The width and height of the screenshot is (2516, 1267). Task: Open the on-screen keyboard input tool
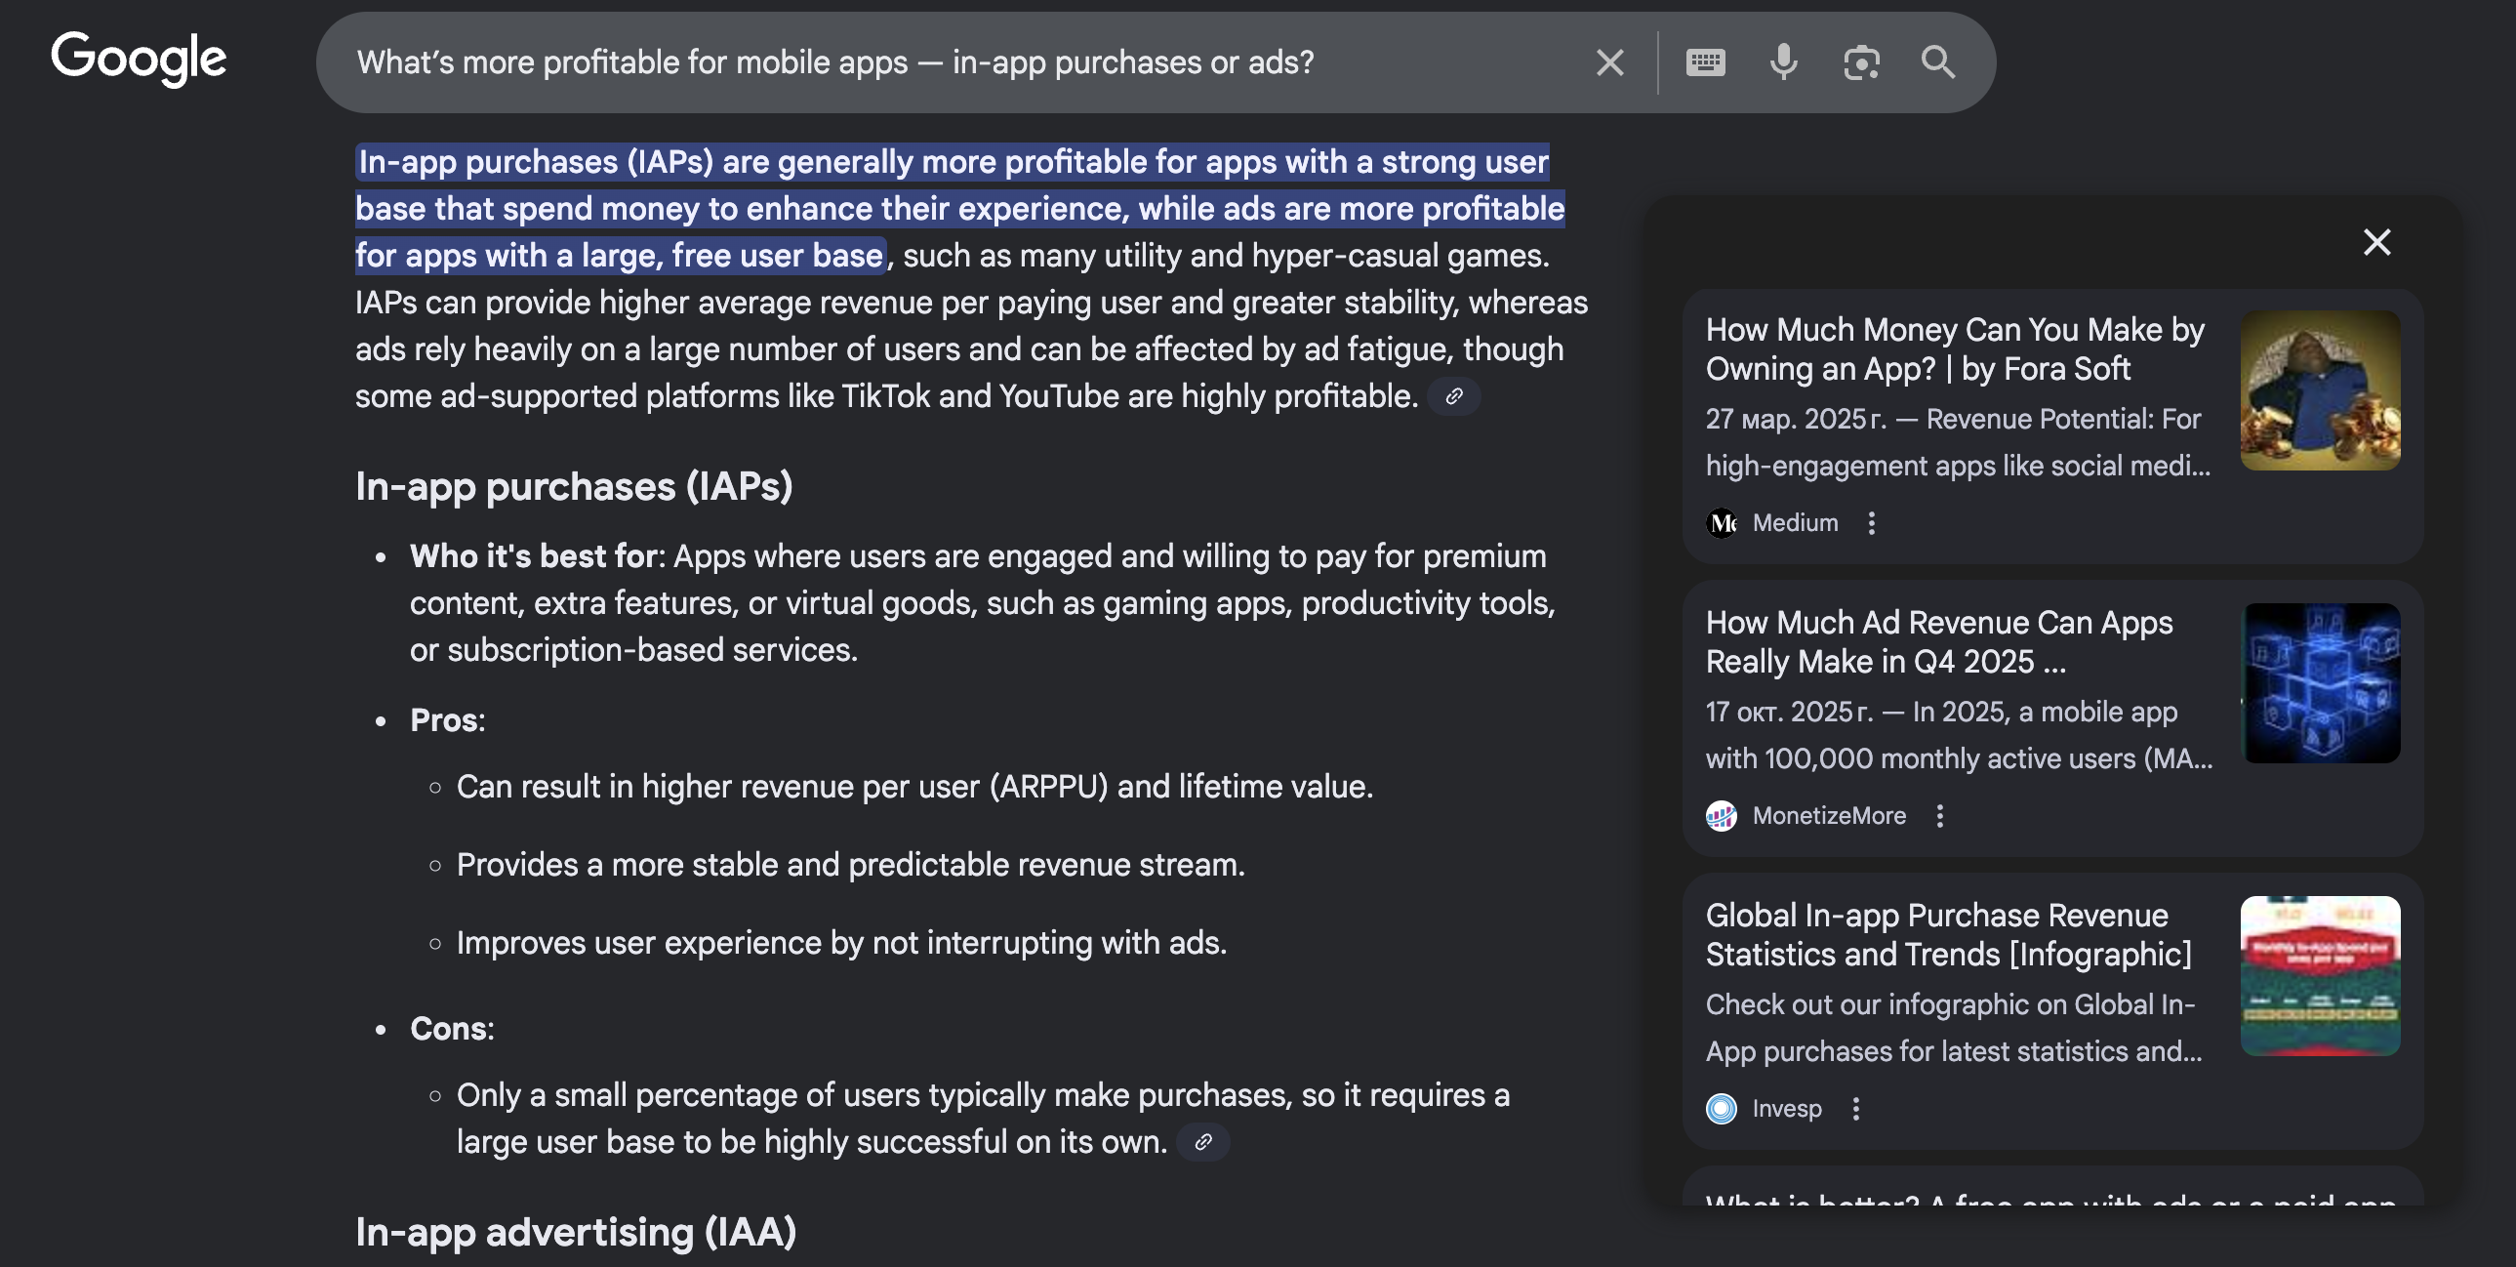1705,62
